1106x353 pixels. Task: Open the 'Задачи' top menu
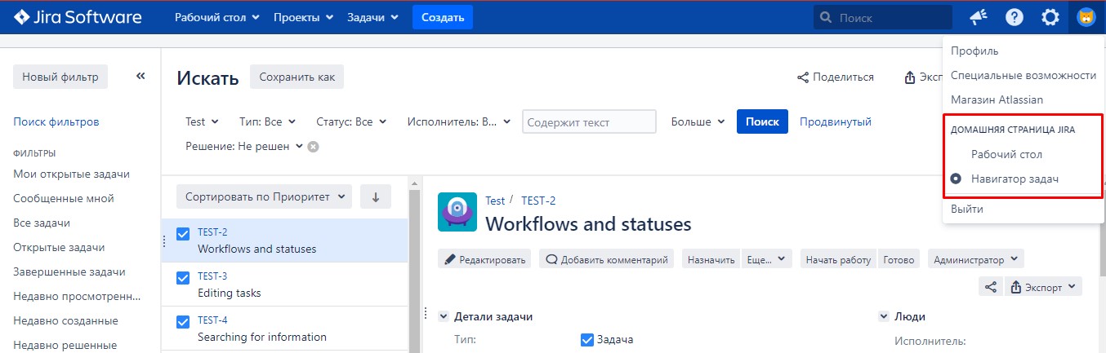click(373, 17)
